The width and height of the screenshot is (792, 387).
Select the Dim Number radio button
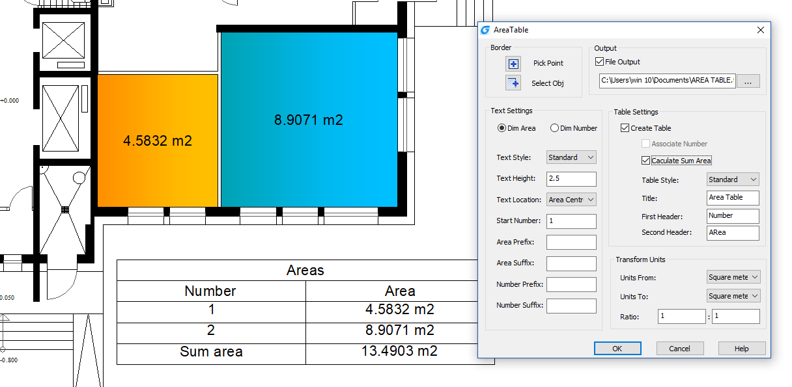pyautogui.click(x=554, y=128)
